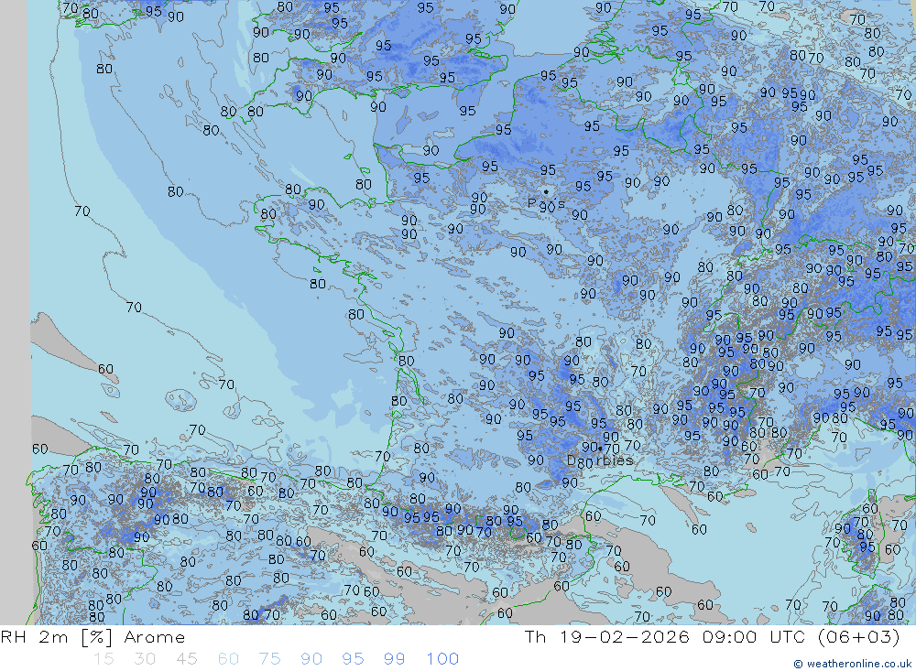Select the 30 value in the color legend
This screenshot has width=916, height=671.
145,659
